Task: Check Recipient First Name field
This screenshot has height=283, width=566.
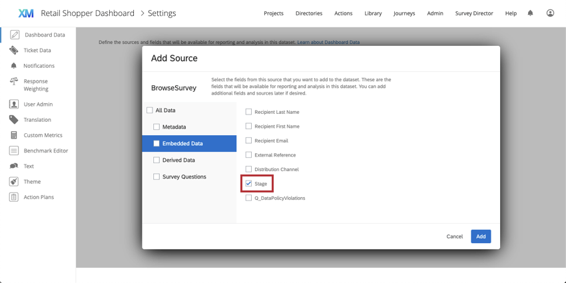Action: [248, 126]
